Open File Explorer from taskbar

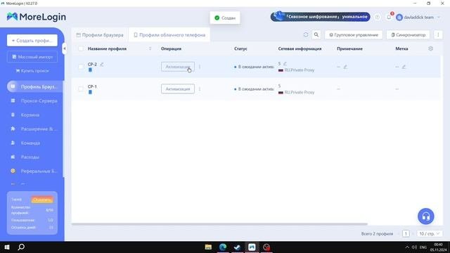208,247
